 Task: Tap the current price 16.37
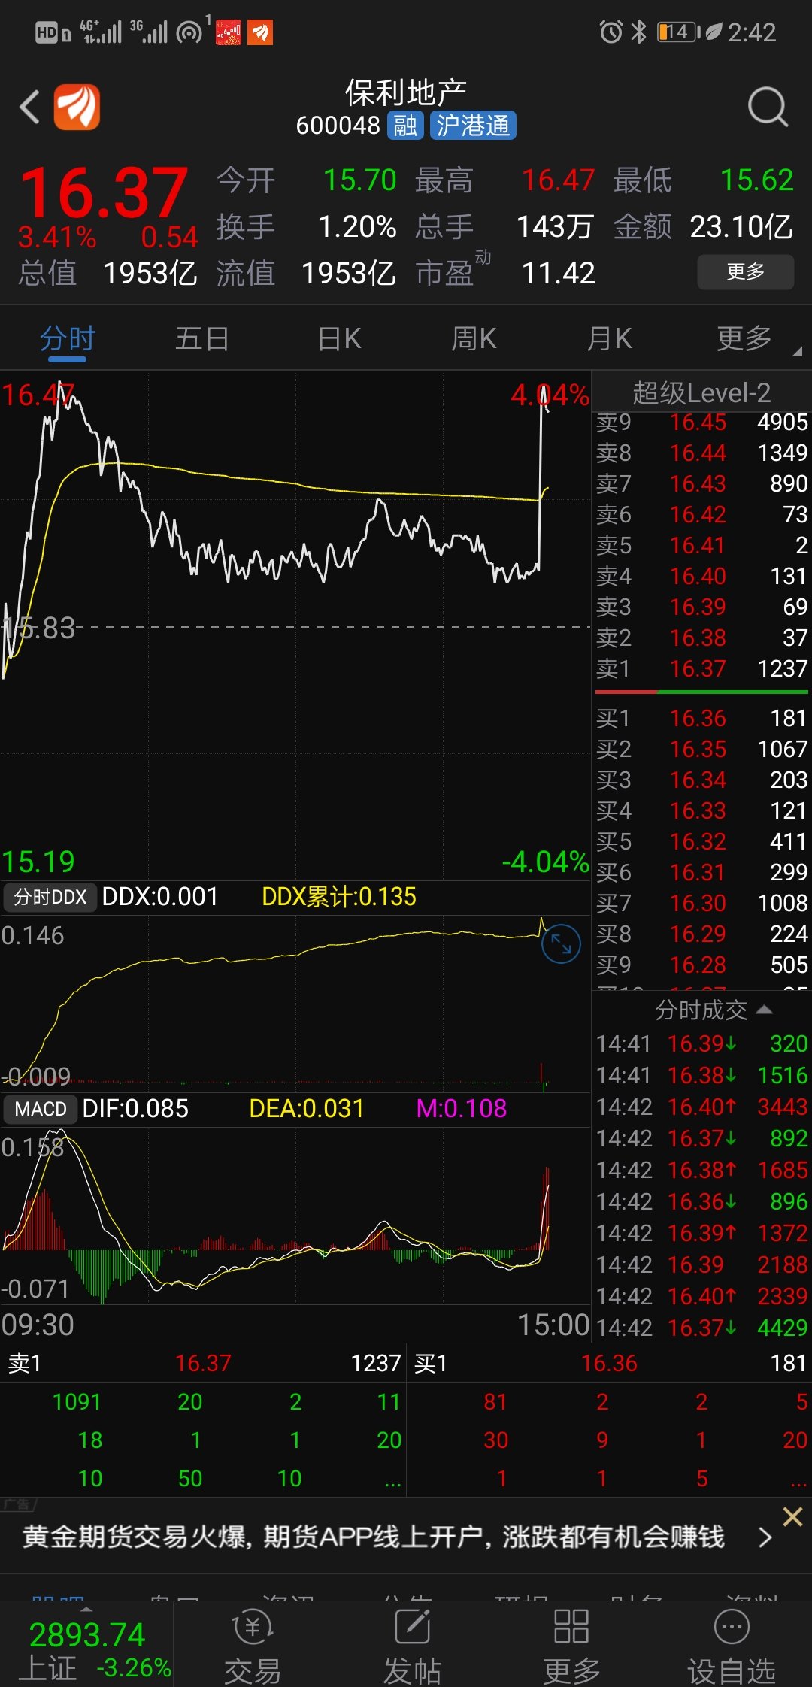click(x=104, y=192)
